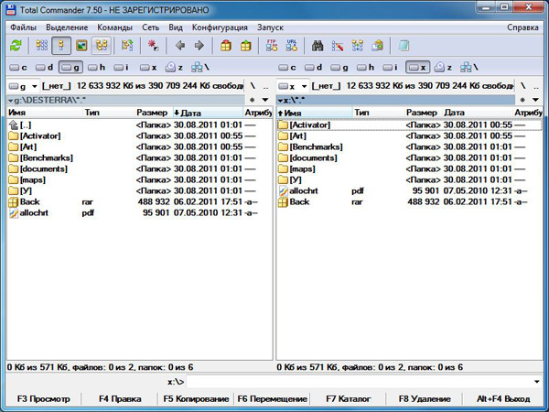
Task: Go to root directory in left panel
Action: pos(253,86)
